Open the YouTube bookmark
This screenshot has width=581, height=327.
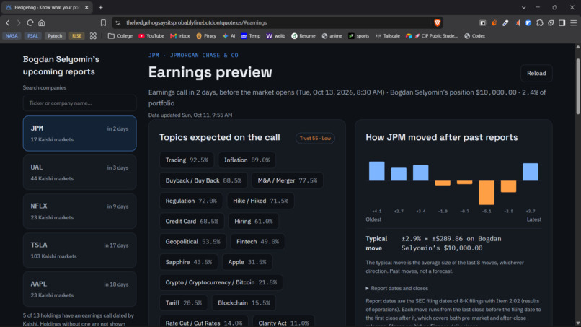click(x=151, y=36)
